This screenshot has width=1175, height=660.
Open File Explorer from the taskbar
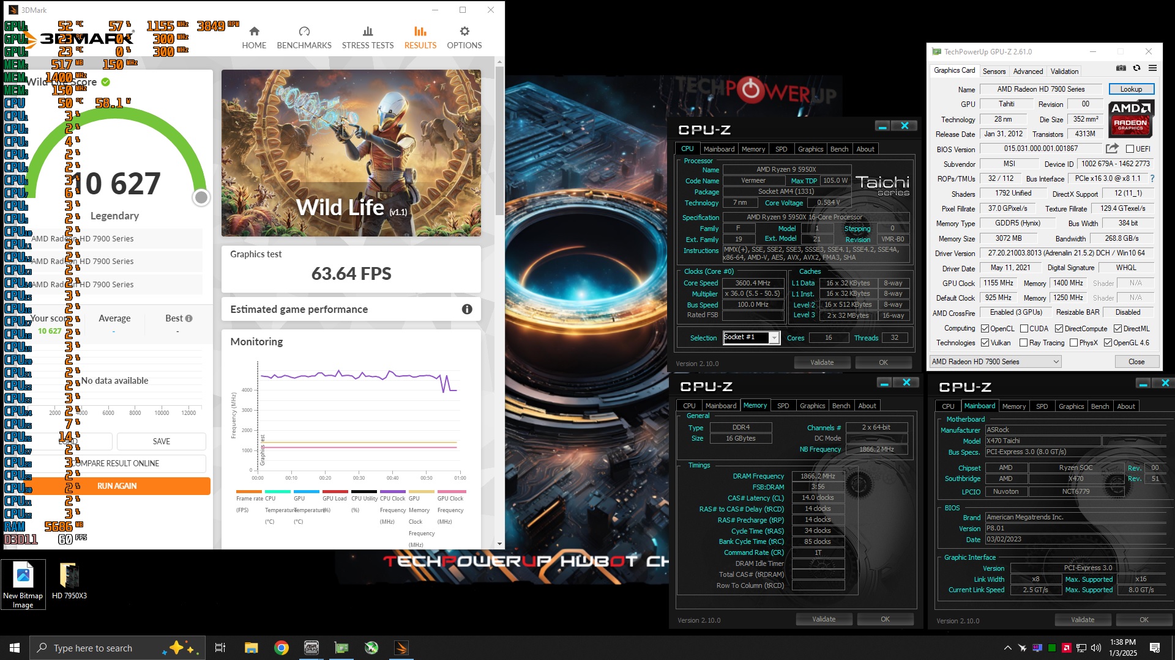(251, 648)
